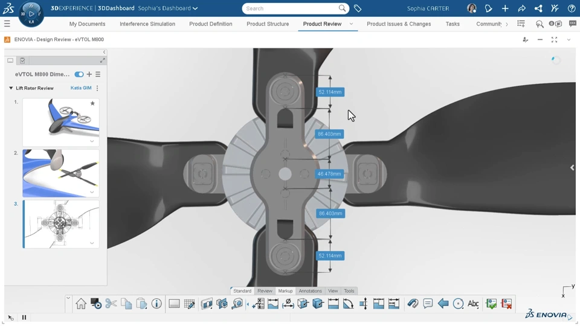Go to the Product Definition tab
This screenshot has width=580, height=326.
click(211, 24)
